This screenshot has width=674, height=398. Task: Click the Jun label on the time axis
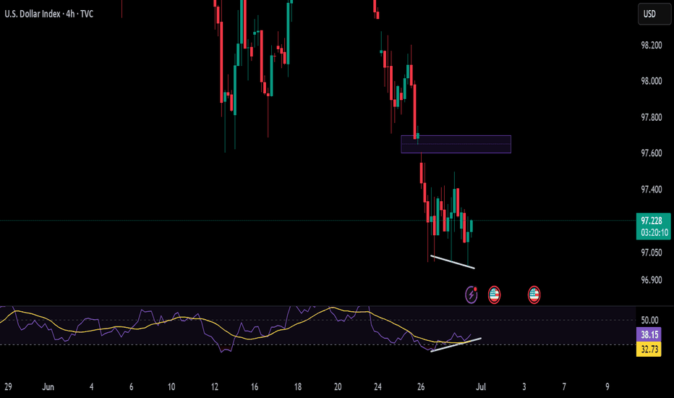click(x=48, y=387)
